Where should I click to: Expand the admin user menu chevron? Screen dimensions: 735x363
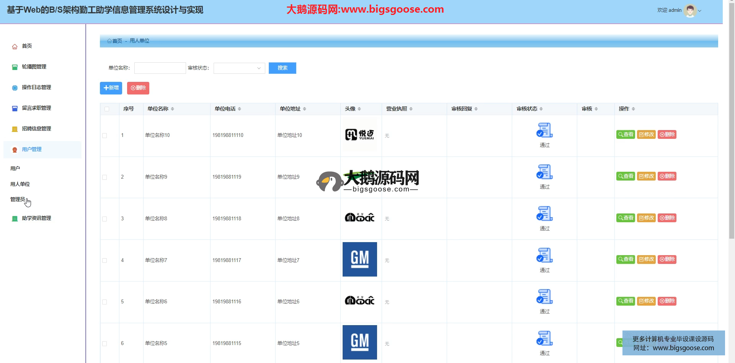700,11
